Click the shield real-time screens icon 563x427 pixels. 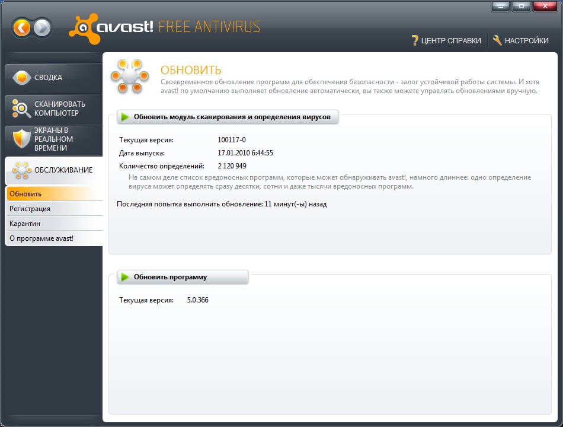[21, 139]
